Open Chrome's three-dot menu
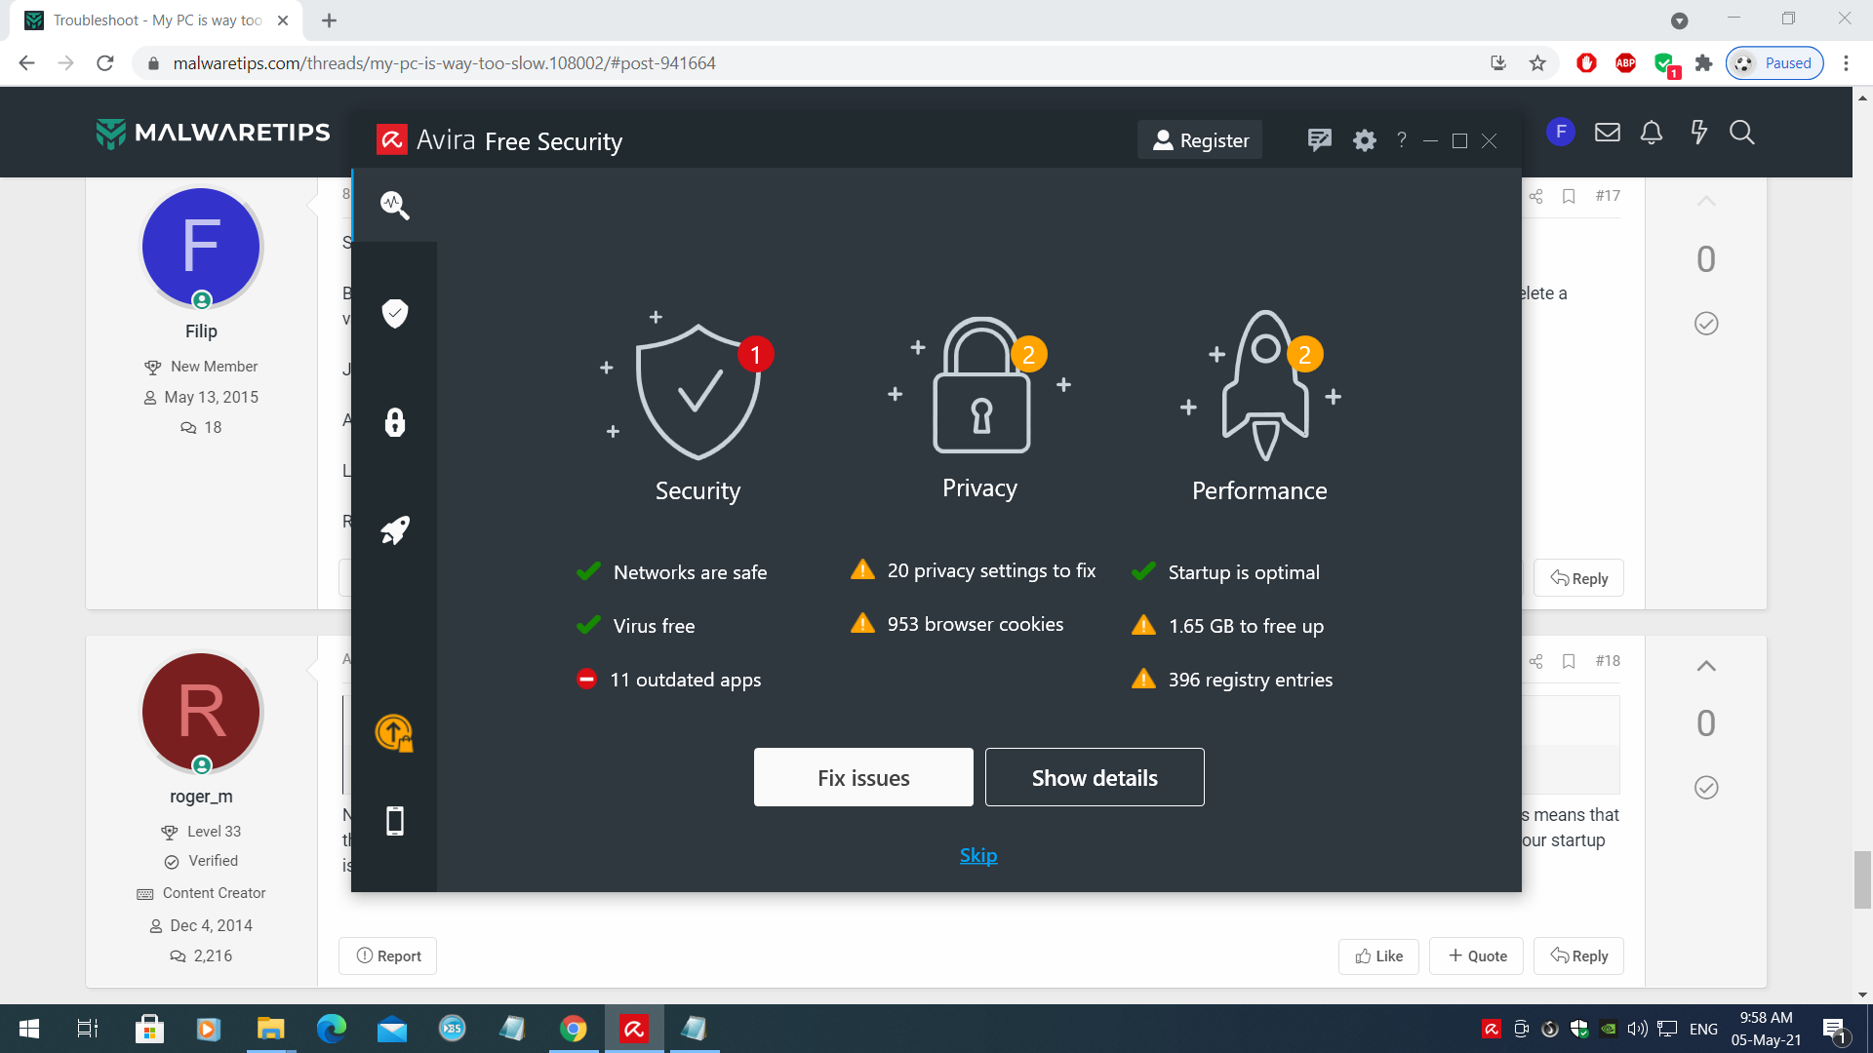Screen dimensions: 1873x1053 tap(1846, 63)
